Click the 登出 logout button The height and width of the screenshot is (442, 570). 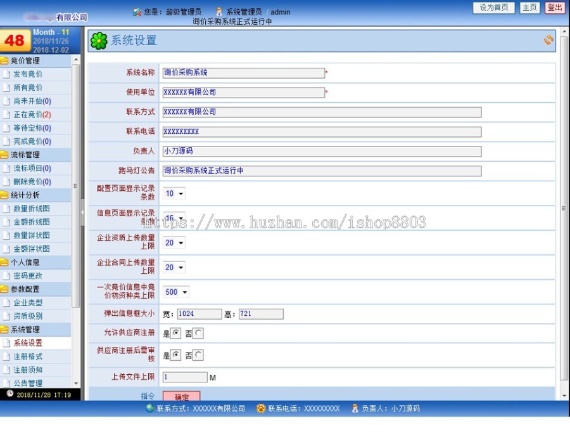coord(555,8)
